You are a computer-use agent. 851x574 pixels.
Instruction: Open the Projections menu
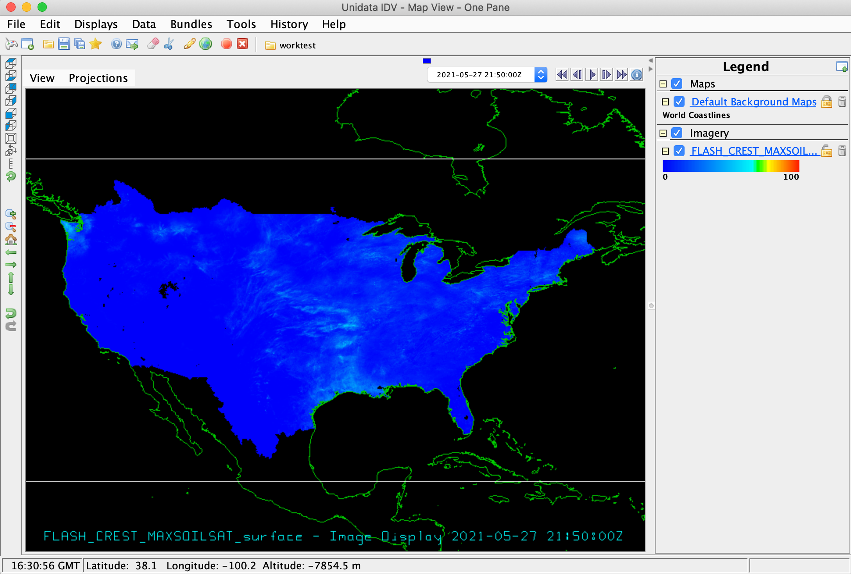coord(98,78)
